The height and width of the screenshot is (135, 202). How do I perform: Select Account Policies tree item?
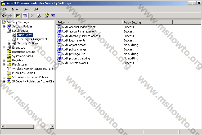coord(22,26)
